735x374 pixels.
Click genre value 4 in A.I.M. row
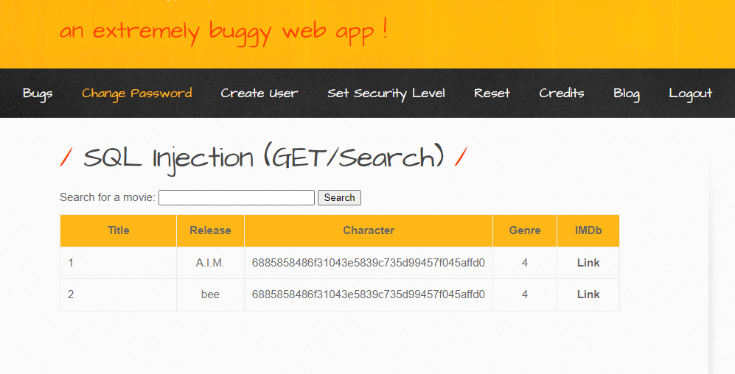coord(525,263)
